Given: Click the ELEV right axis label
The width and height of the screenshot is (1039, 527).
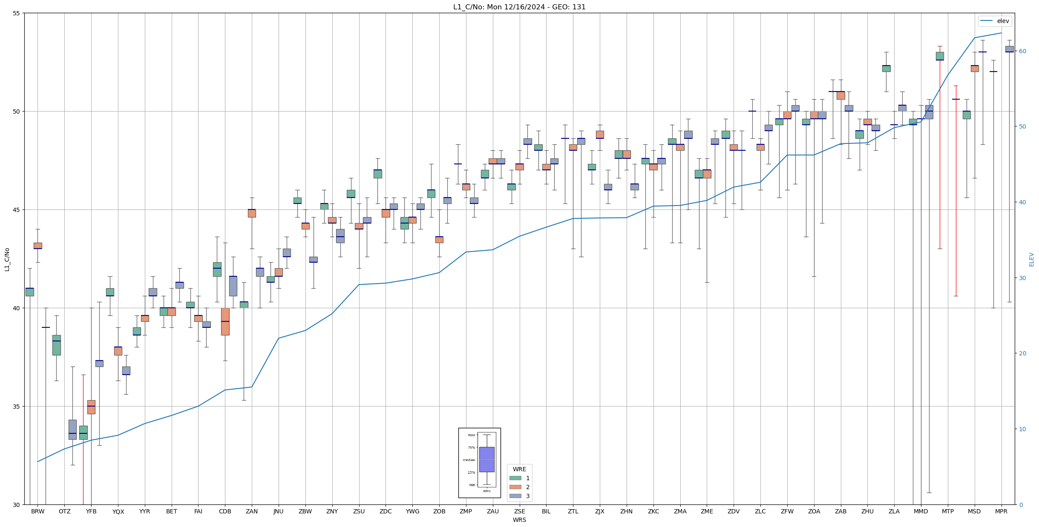Looking at the screenshot, I should click(1031, 259).
